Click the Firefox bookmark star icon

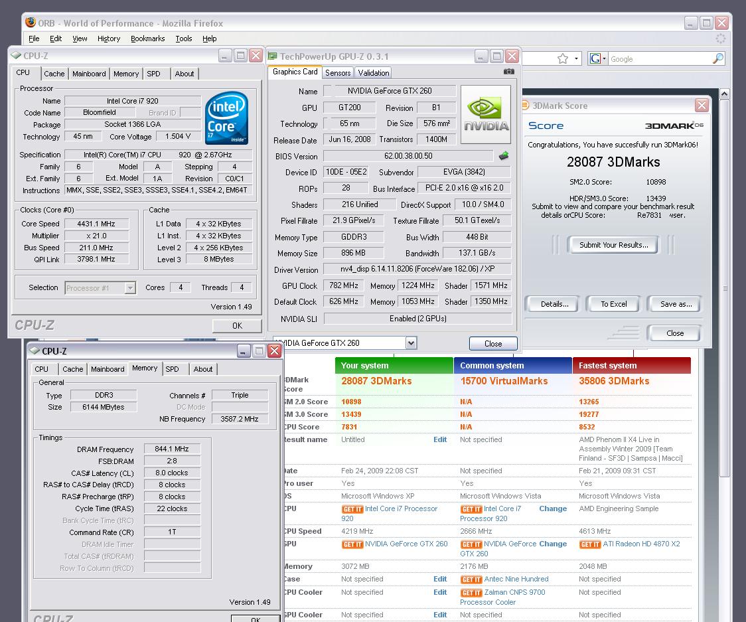pyautogui.click(x=563, y=58)
